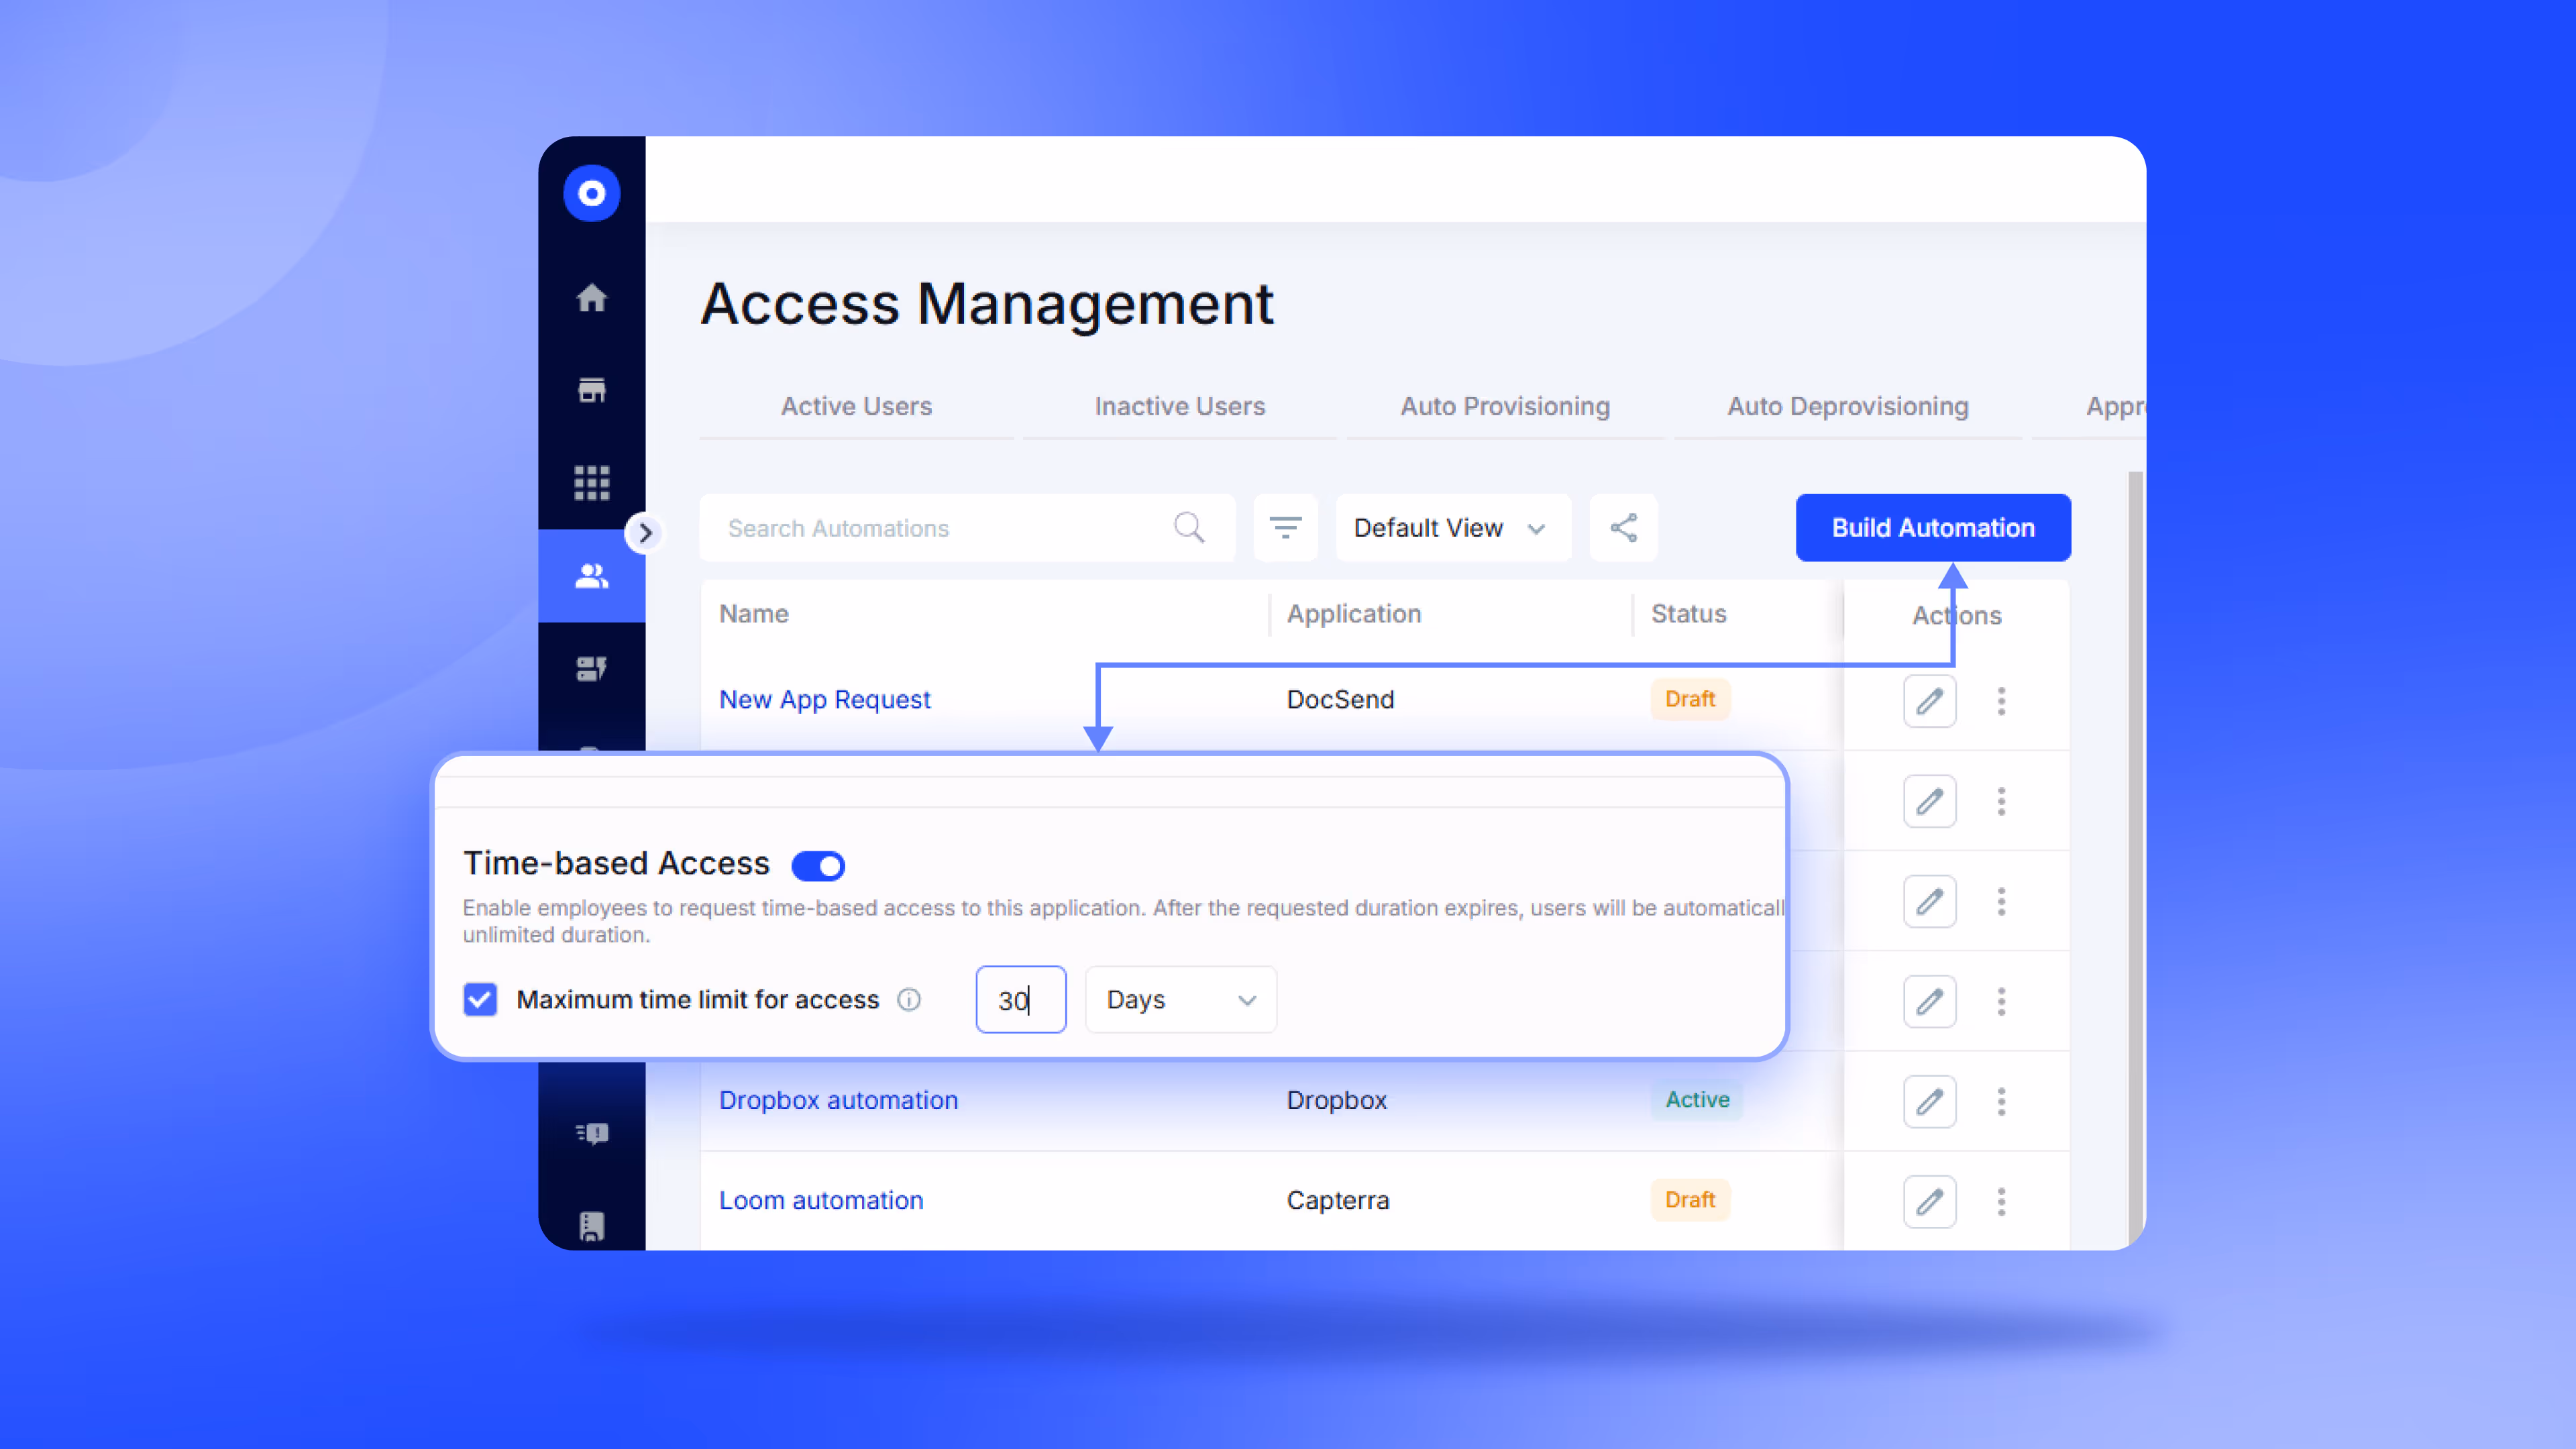Click the Draft badge for New App Request
The height and width of the screenshot is (1449, 2576).
[x=1689, y=699]
